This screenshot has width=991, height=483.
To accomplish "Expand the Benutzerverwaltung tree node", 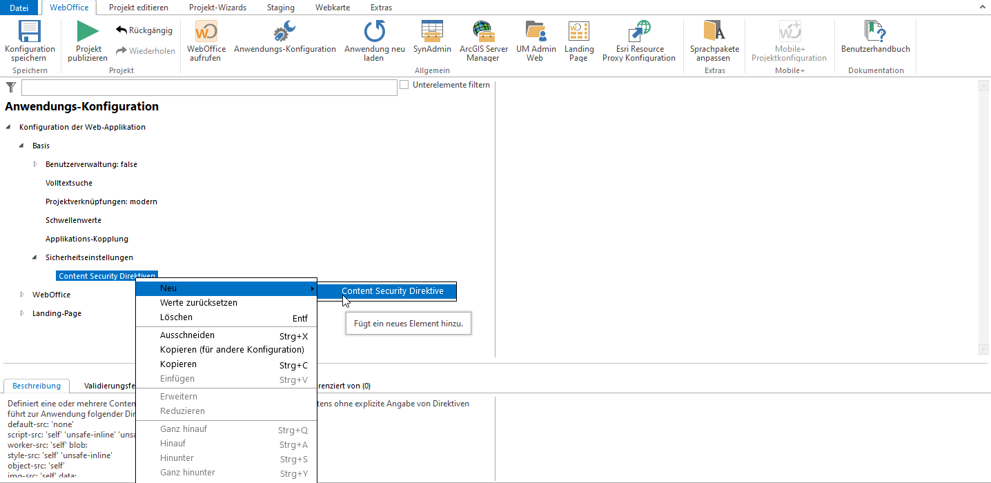I will pyautogui.click(x=36, y=164).
